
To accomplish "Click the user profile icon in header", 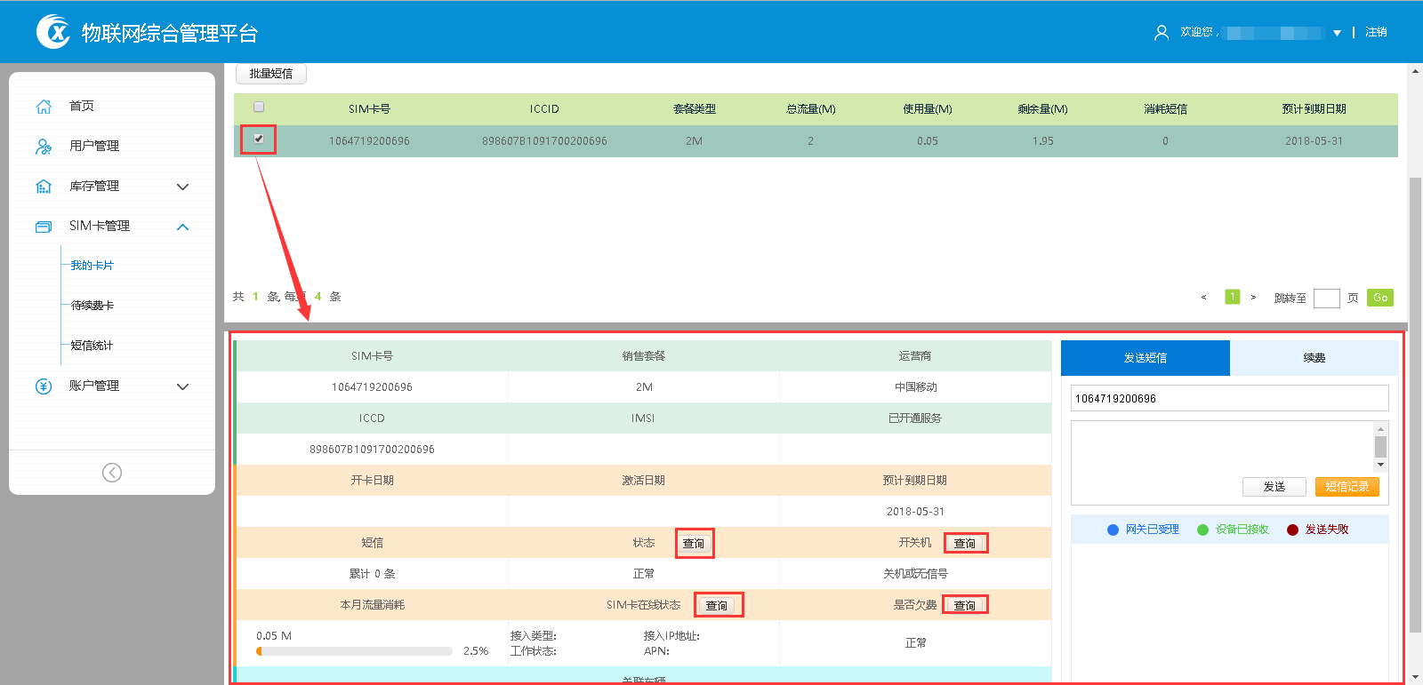I will pyautogui.click(x=1161, y=33).
